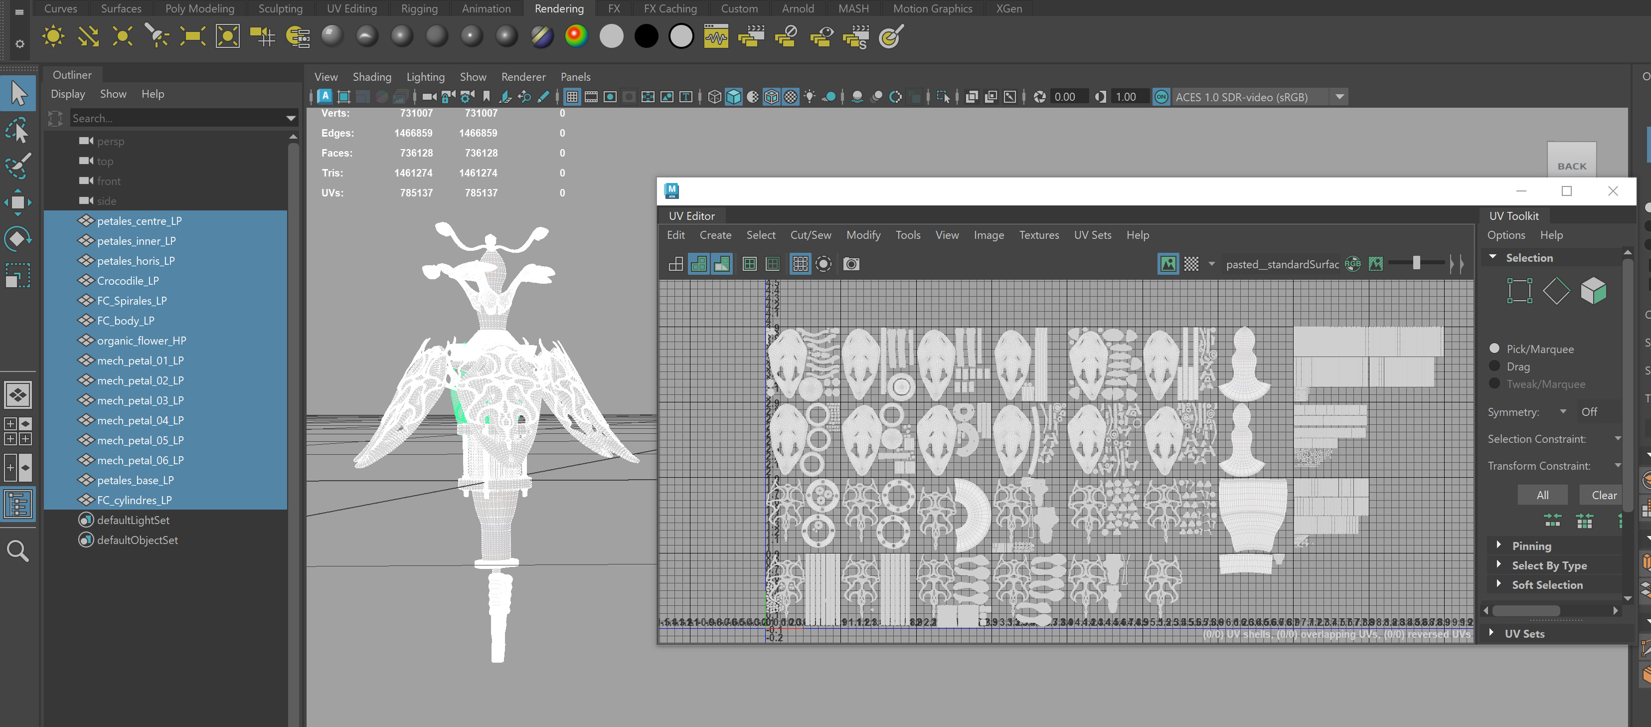The image size is (1651, 727).
Task: Expand the Pinning section
Action: pyautogui.click(x=1498, y=545)
